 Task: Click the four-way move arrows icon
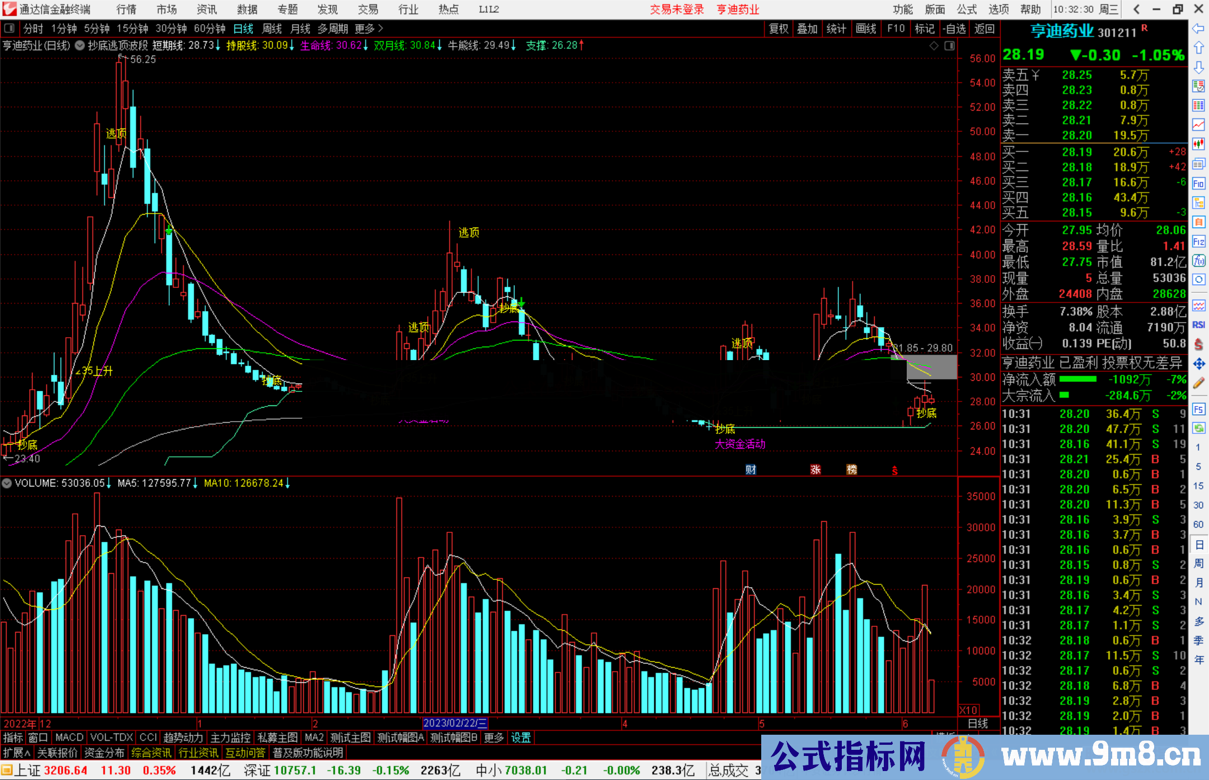[x=1198, y=364]
